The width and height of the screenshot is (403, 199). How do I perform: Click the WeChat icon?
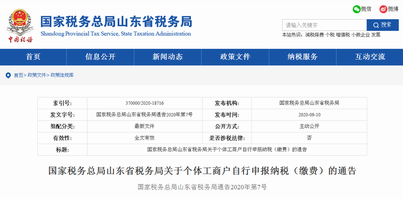pos(357,9)
